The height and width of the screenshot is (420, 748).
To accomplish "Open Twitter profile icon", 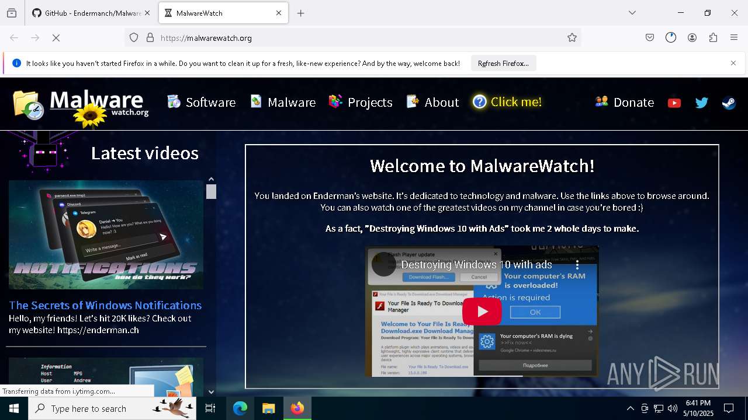I will (x=701, y=103).
